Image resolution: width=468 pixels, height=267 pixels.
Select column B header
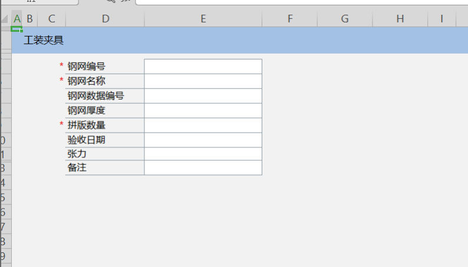(29, 19)
